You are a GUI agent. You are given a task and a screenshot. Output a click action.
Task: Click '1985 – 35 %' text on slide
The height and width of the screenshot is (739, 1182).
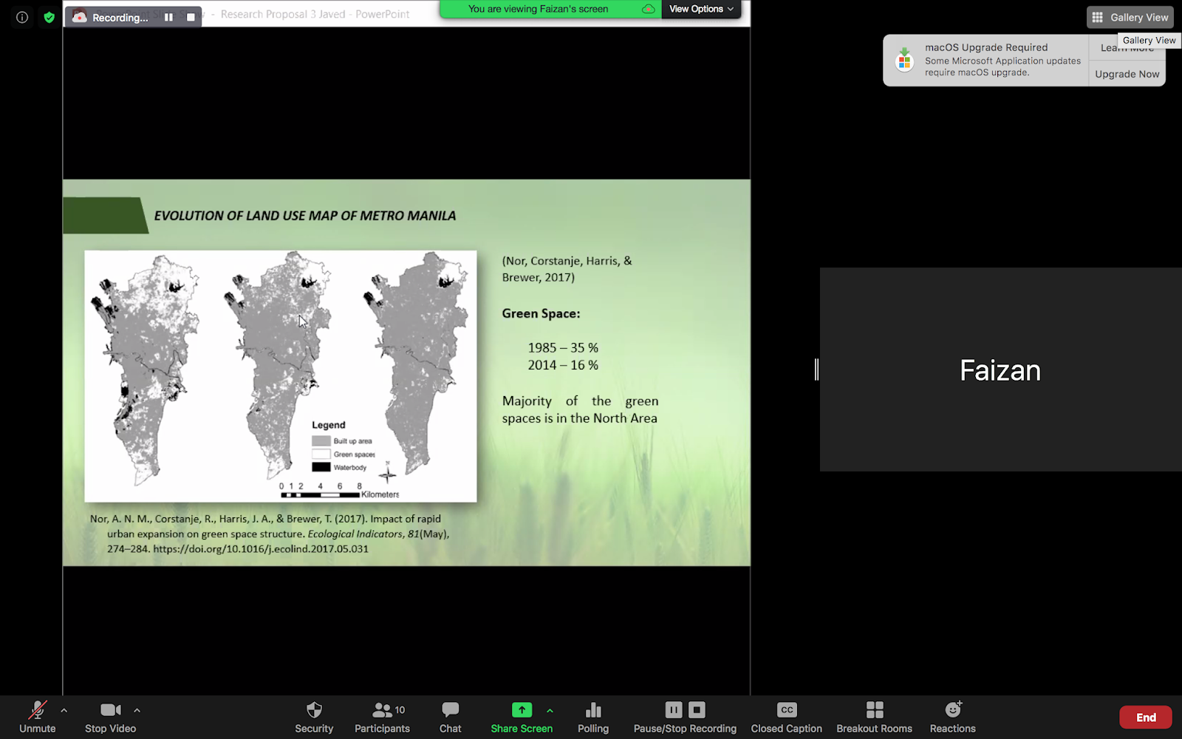click(563, 348)
